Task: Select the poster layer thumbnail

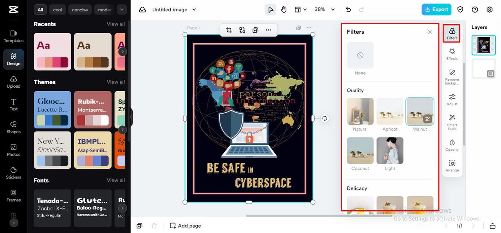Action: tap(484, 45)
